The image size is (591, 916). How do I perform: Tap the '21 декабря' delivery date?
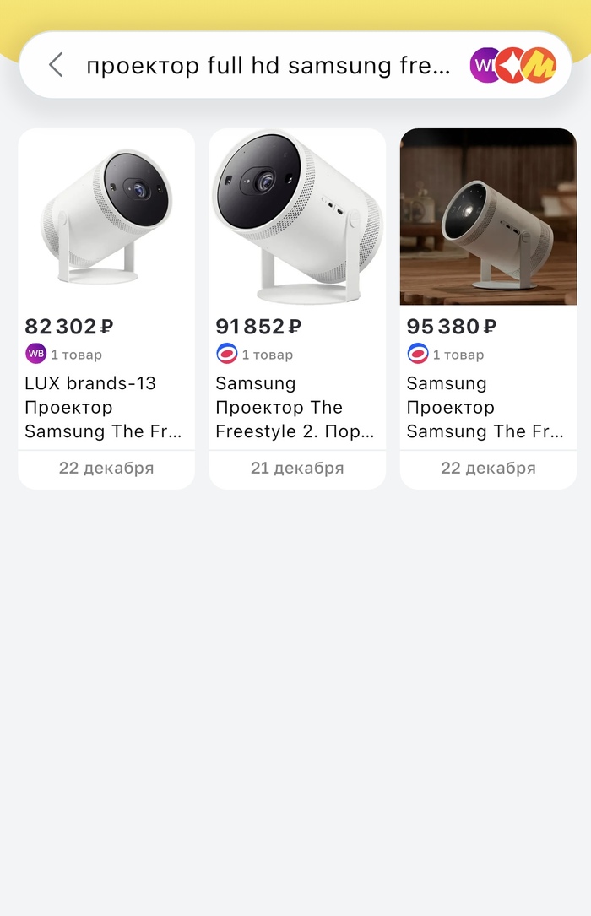coord(297,468)
